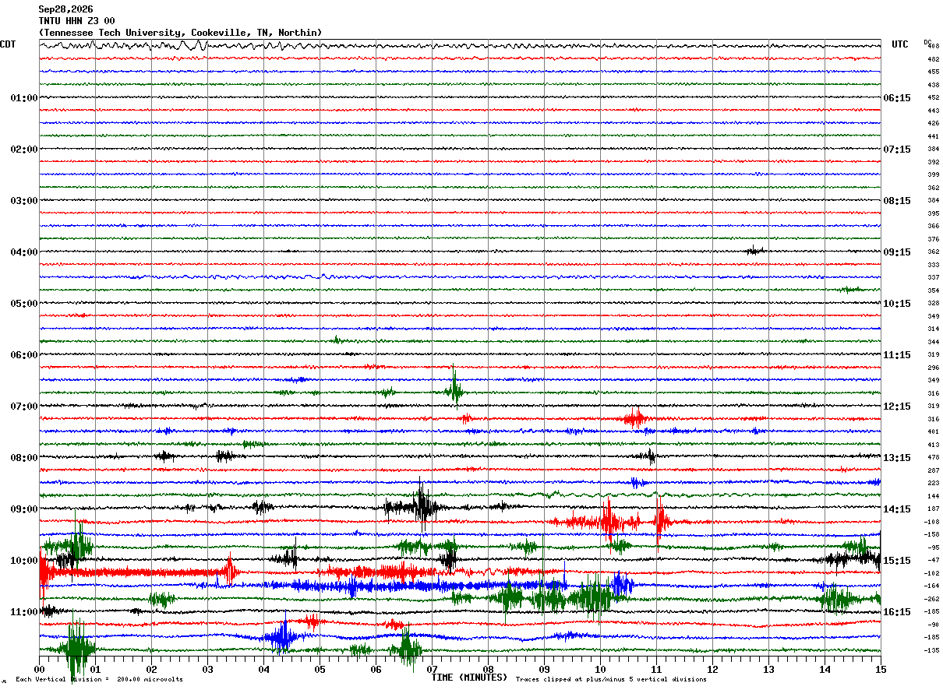Select the 14:15 UTC time label
943x690 pixels.
pos(896,509)
